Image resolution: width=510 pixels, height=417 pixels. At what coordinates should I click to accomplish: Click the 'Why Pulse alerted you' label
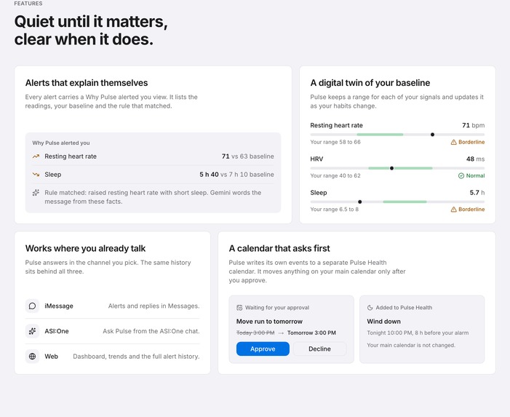[x=61, y=143]
